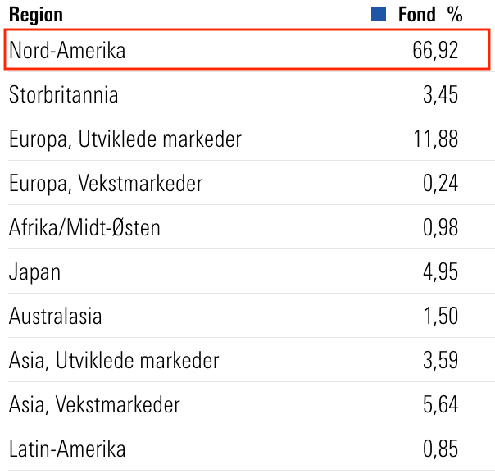The width and height of the screenshot is (495, 474).
Task: Click the 0,24 percentage value
Action: click(440, 183)
